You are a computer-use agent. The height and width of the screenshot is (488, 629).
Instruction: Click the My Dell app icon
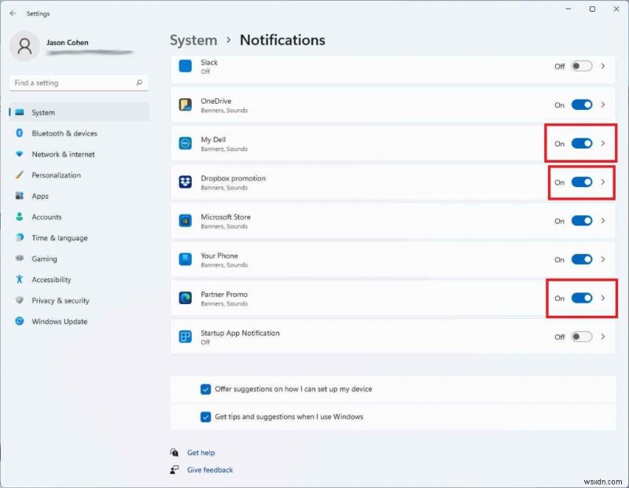coord(185,143)
